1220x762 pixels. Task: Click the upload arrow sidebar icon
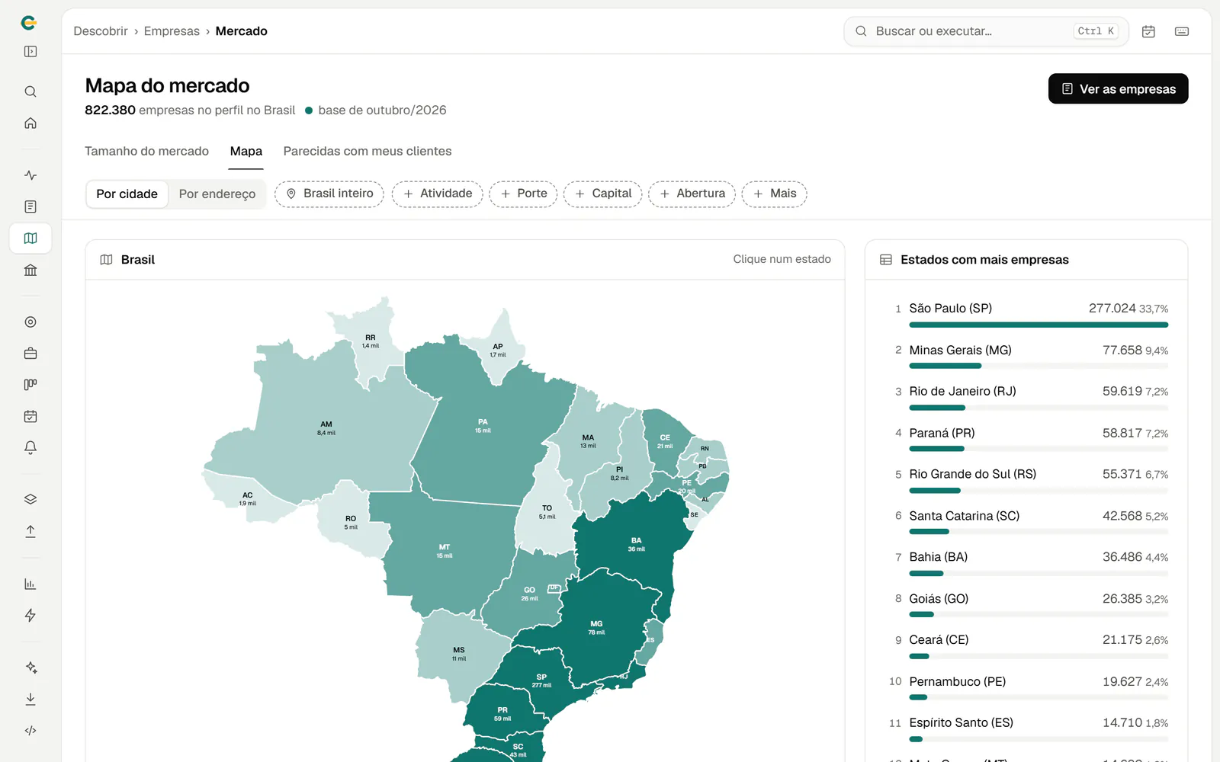pos(30,531)
